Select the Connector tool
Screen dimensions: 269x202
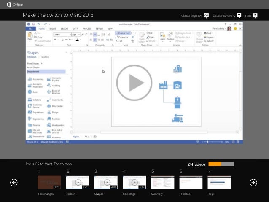(121, 37)
